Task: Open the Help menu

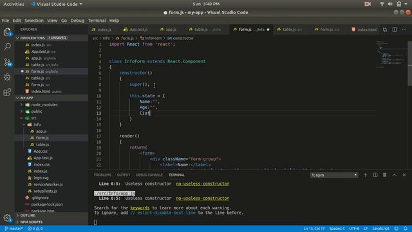Action: point(114,21)
